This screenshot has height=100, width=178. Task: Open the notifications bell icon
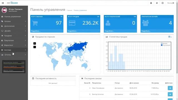tap(151, 3)
